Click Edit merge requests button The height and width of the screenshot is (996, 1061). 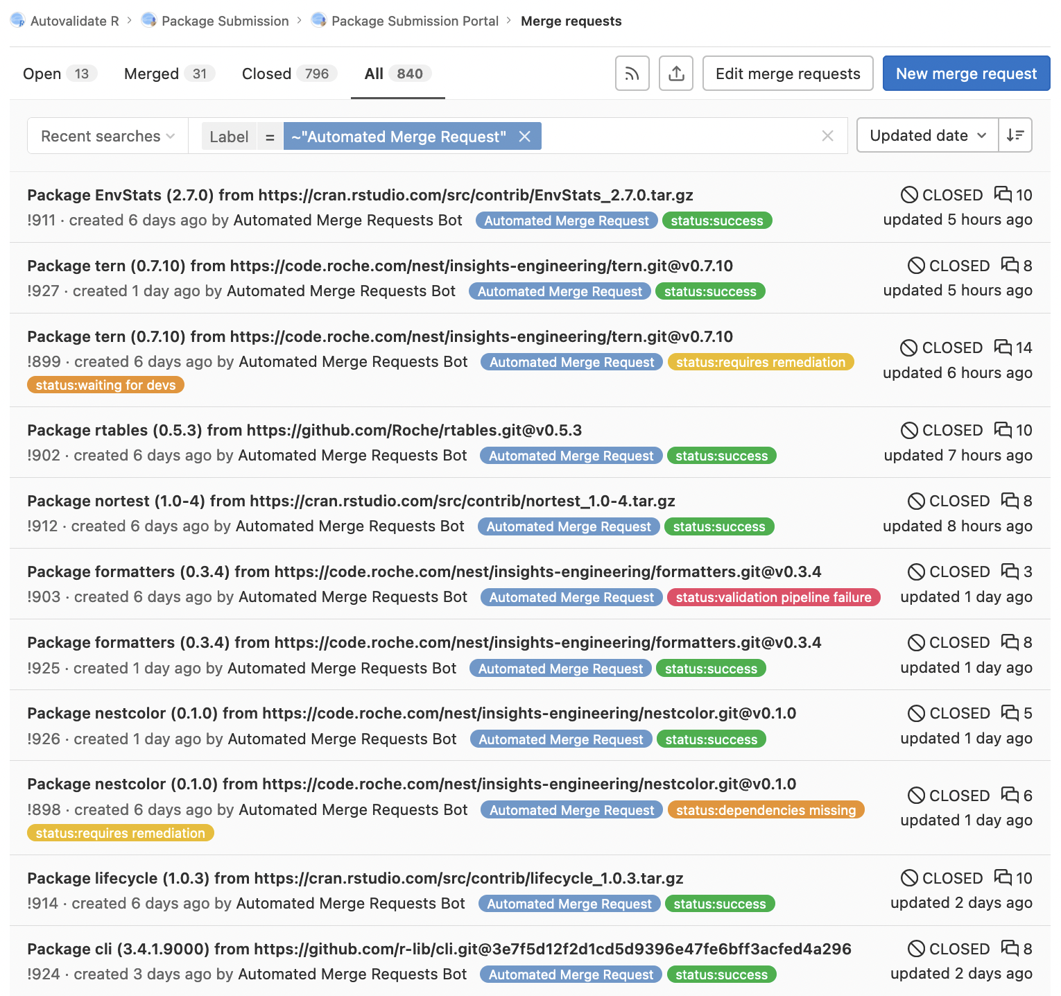coord(787,74)
